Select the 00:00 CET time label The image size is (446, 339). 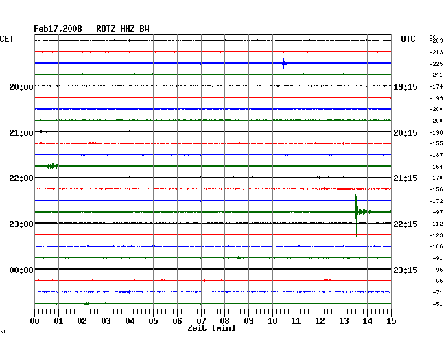(21, 270)
